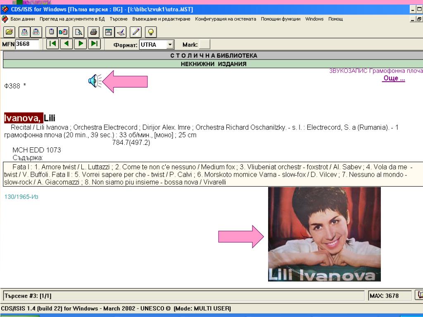The image size is (423, 317).
Task: Click the pencil edit icon
Action: point(135,32)
